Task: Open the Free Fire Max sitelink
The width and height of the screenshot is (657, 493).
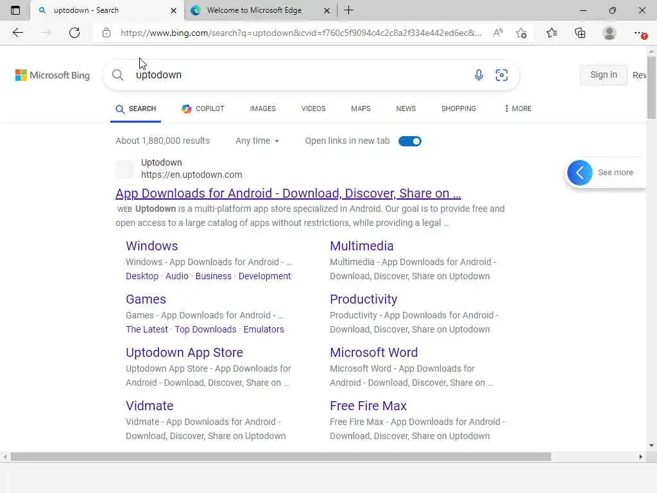Action: click(368, 406)
